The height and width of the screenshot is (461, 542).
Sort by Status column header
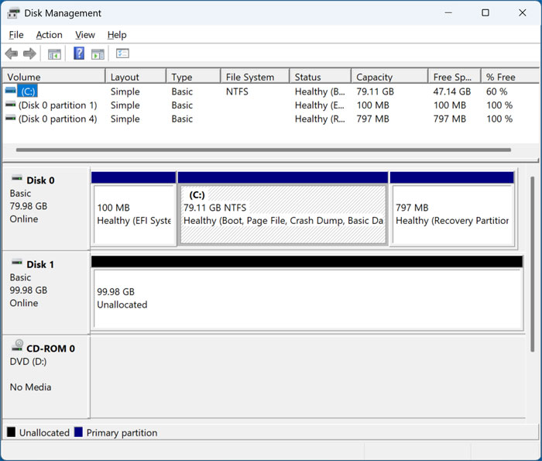[x=320, y=77]
